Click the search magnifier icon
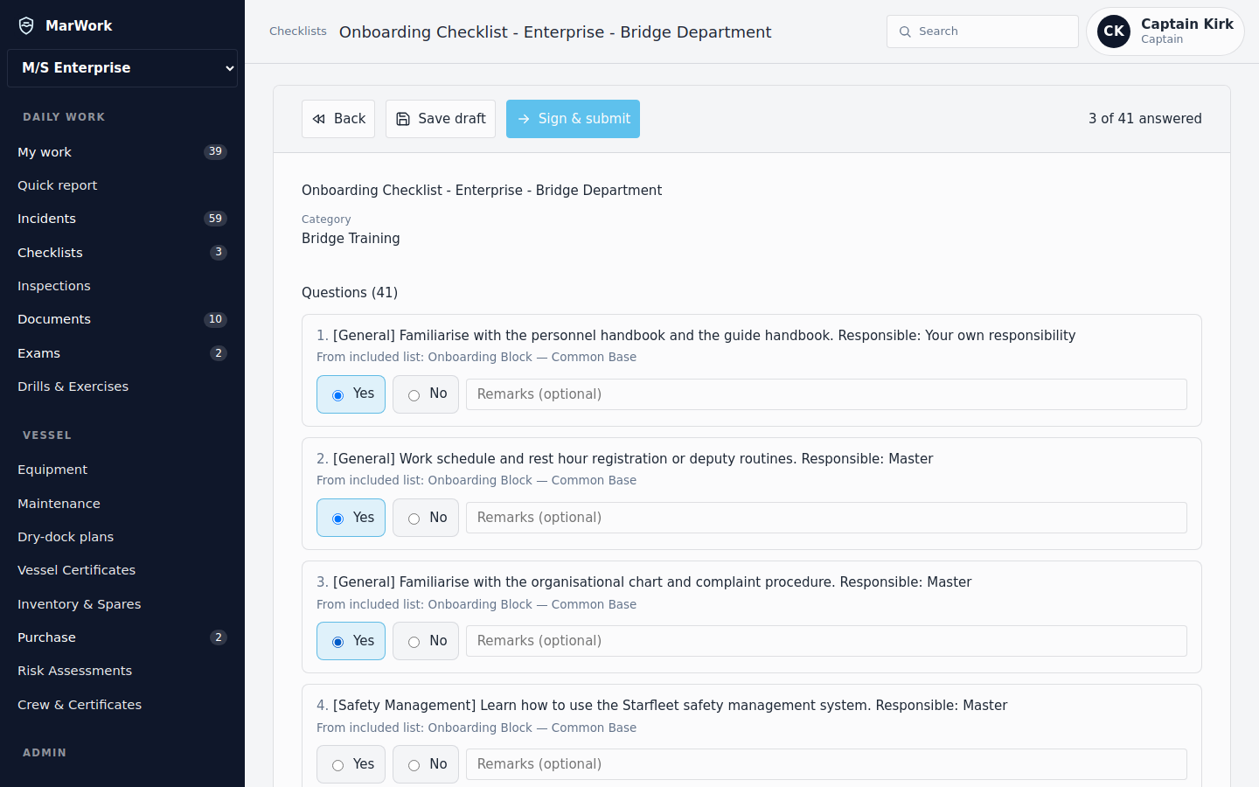 pyautogui.click(x=905, y=31)
